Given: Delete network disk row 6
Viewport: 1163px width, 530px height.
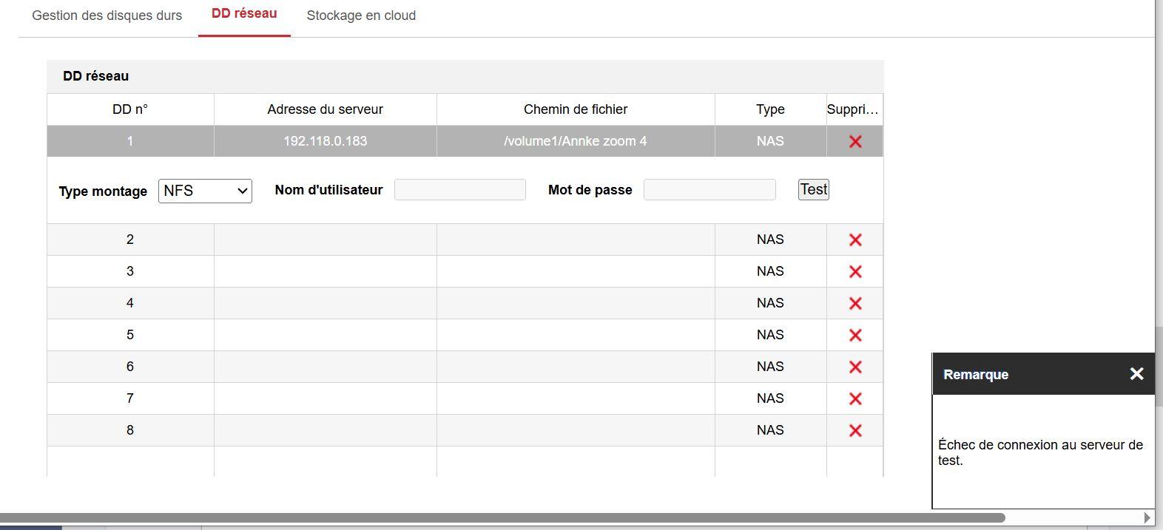Looking at the screenshot, I should point(855,367).
